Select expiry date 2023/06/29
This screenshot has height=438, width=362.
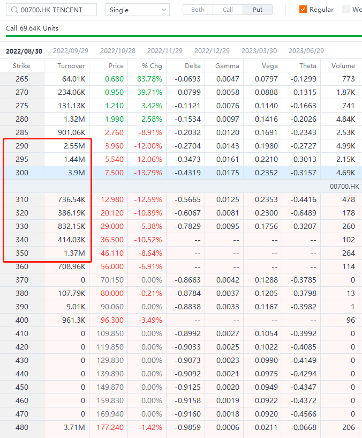306,51
